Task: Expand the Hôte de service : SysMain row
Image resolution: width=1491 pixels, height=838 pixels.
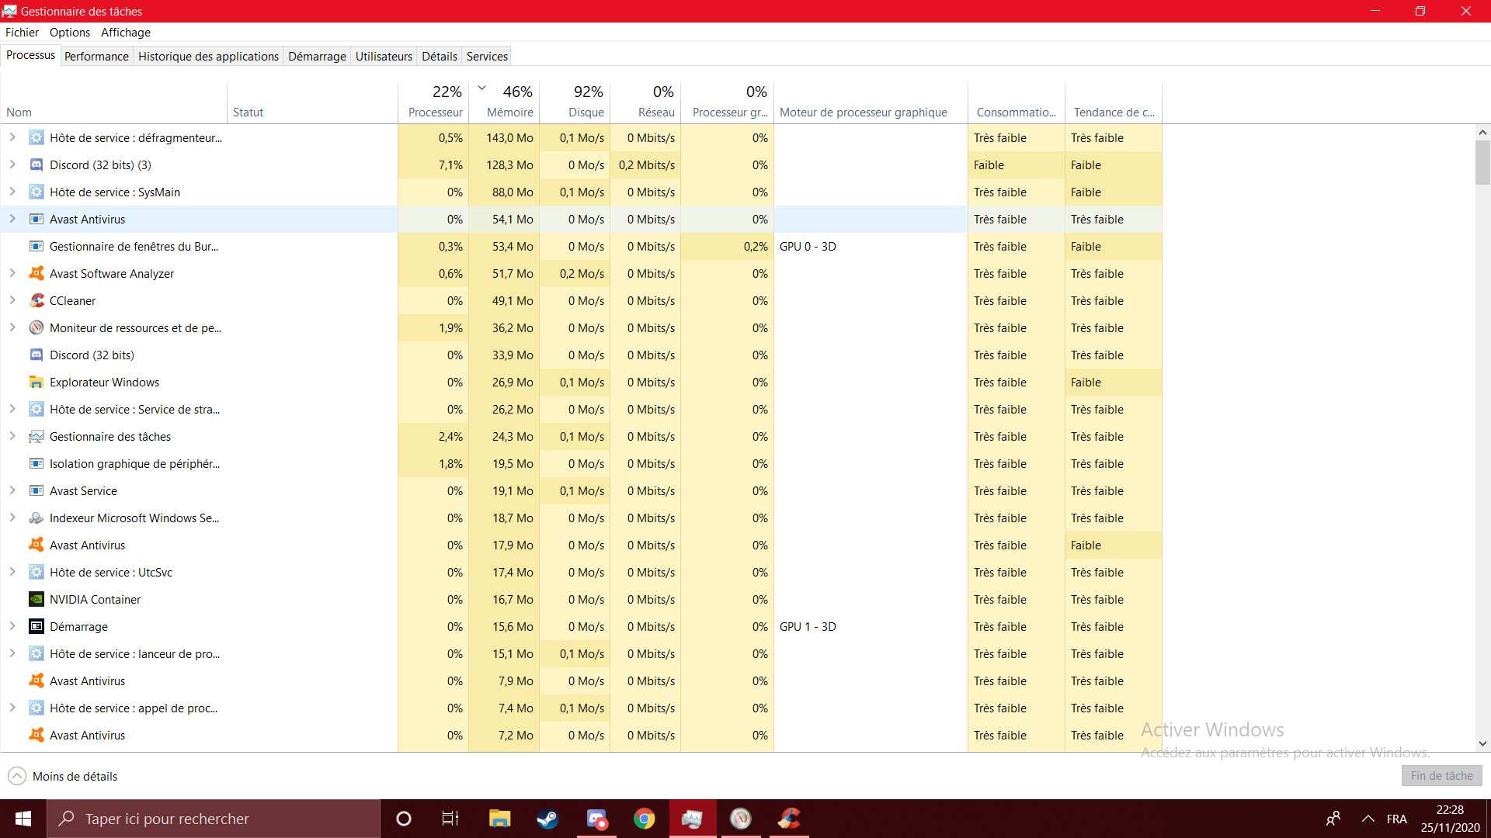Action: pyautogui.click(x=12, y=192)
